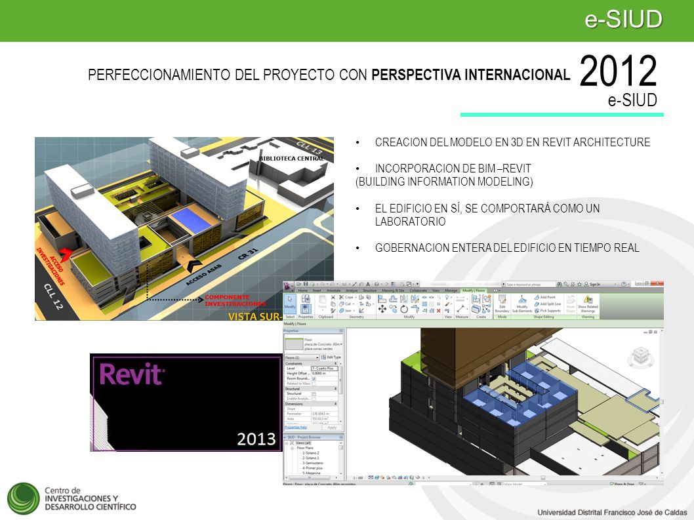Select the Rotate tool in Modify panel
Viewport: 694px width, 520px height.
click(x=404, y=309)
